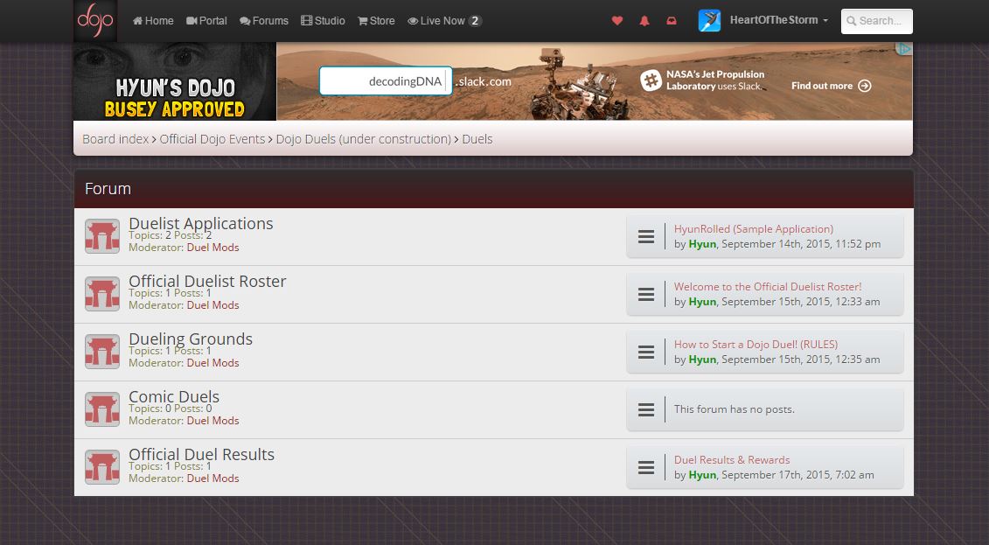Viewport: 989px width, 545px height.
Task: Open the Dueling Grounds forum
Action: 191,339
